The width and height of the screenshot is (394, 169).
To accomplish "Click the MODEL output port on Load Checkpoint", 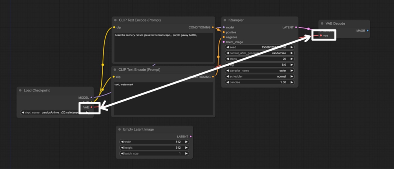I will point(91,98).
